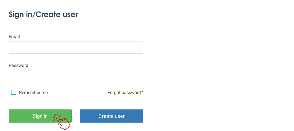
Task: Start registration with Create user
Action: tap(111, 116)
